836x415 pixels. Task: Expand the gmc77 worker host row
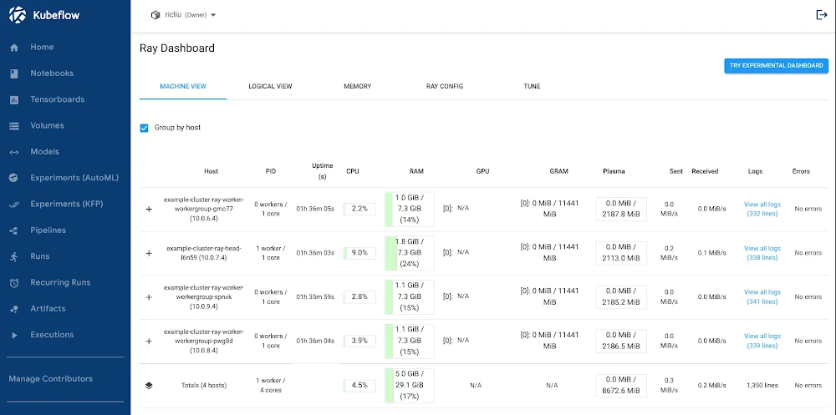point(149,210)
